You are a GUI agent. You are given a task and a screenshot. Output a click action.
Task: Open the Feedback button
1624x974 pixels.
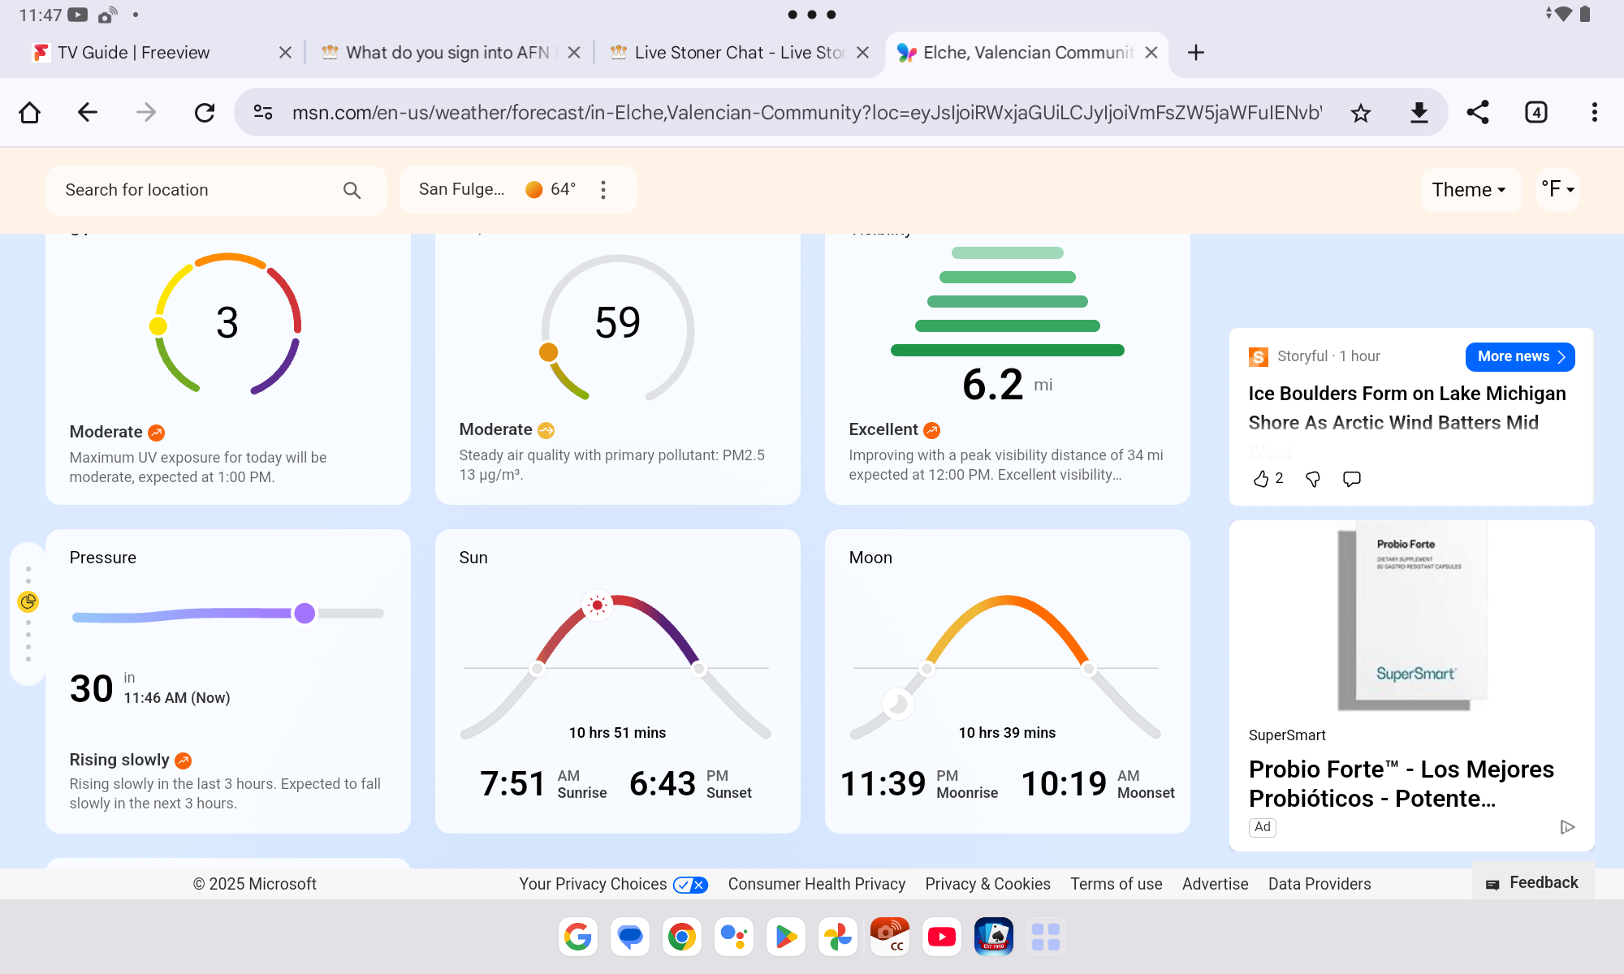click(x=1532, y=883)
